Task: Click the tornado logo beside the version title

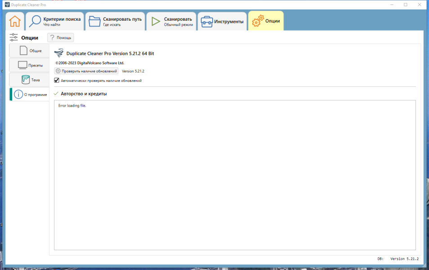Action: point(59,53)
